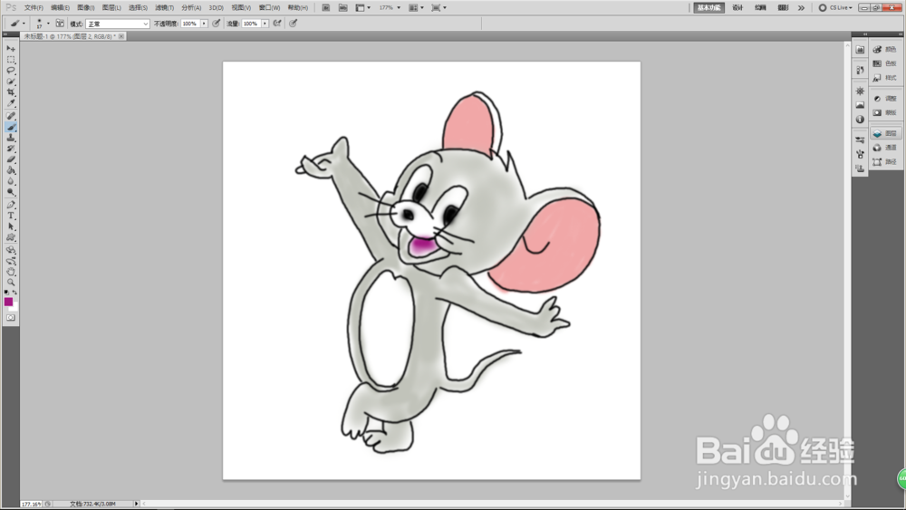Select the Rectangular Marquee tool

[x=10, y=60]
